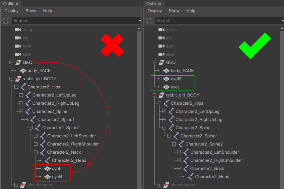Expand Character2_RightShoulder in right outliner
Screen dimensions: 284x189
click(179, 160)
